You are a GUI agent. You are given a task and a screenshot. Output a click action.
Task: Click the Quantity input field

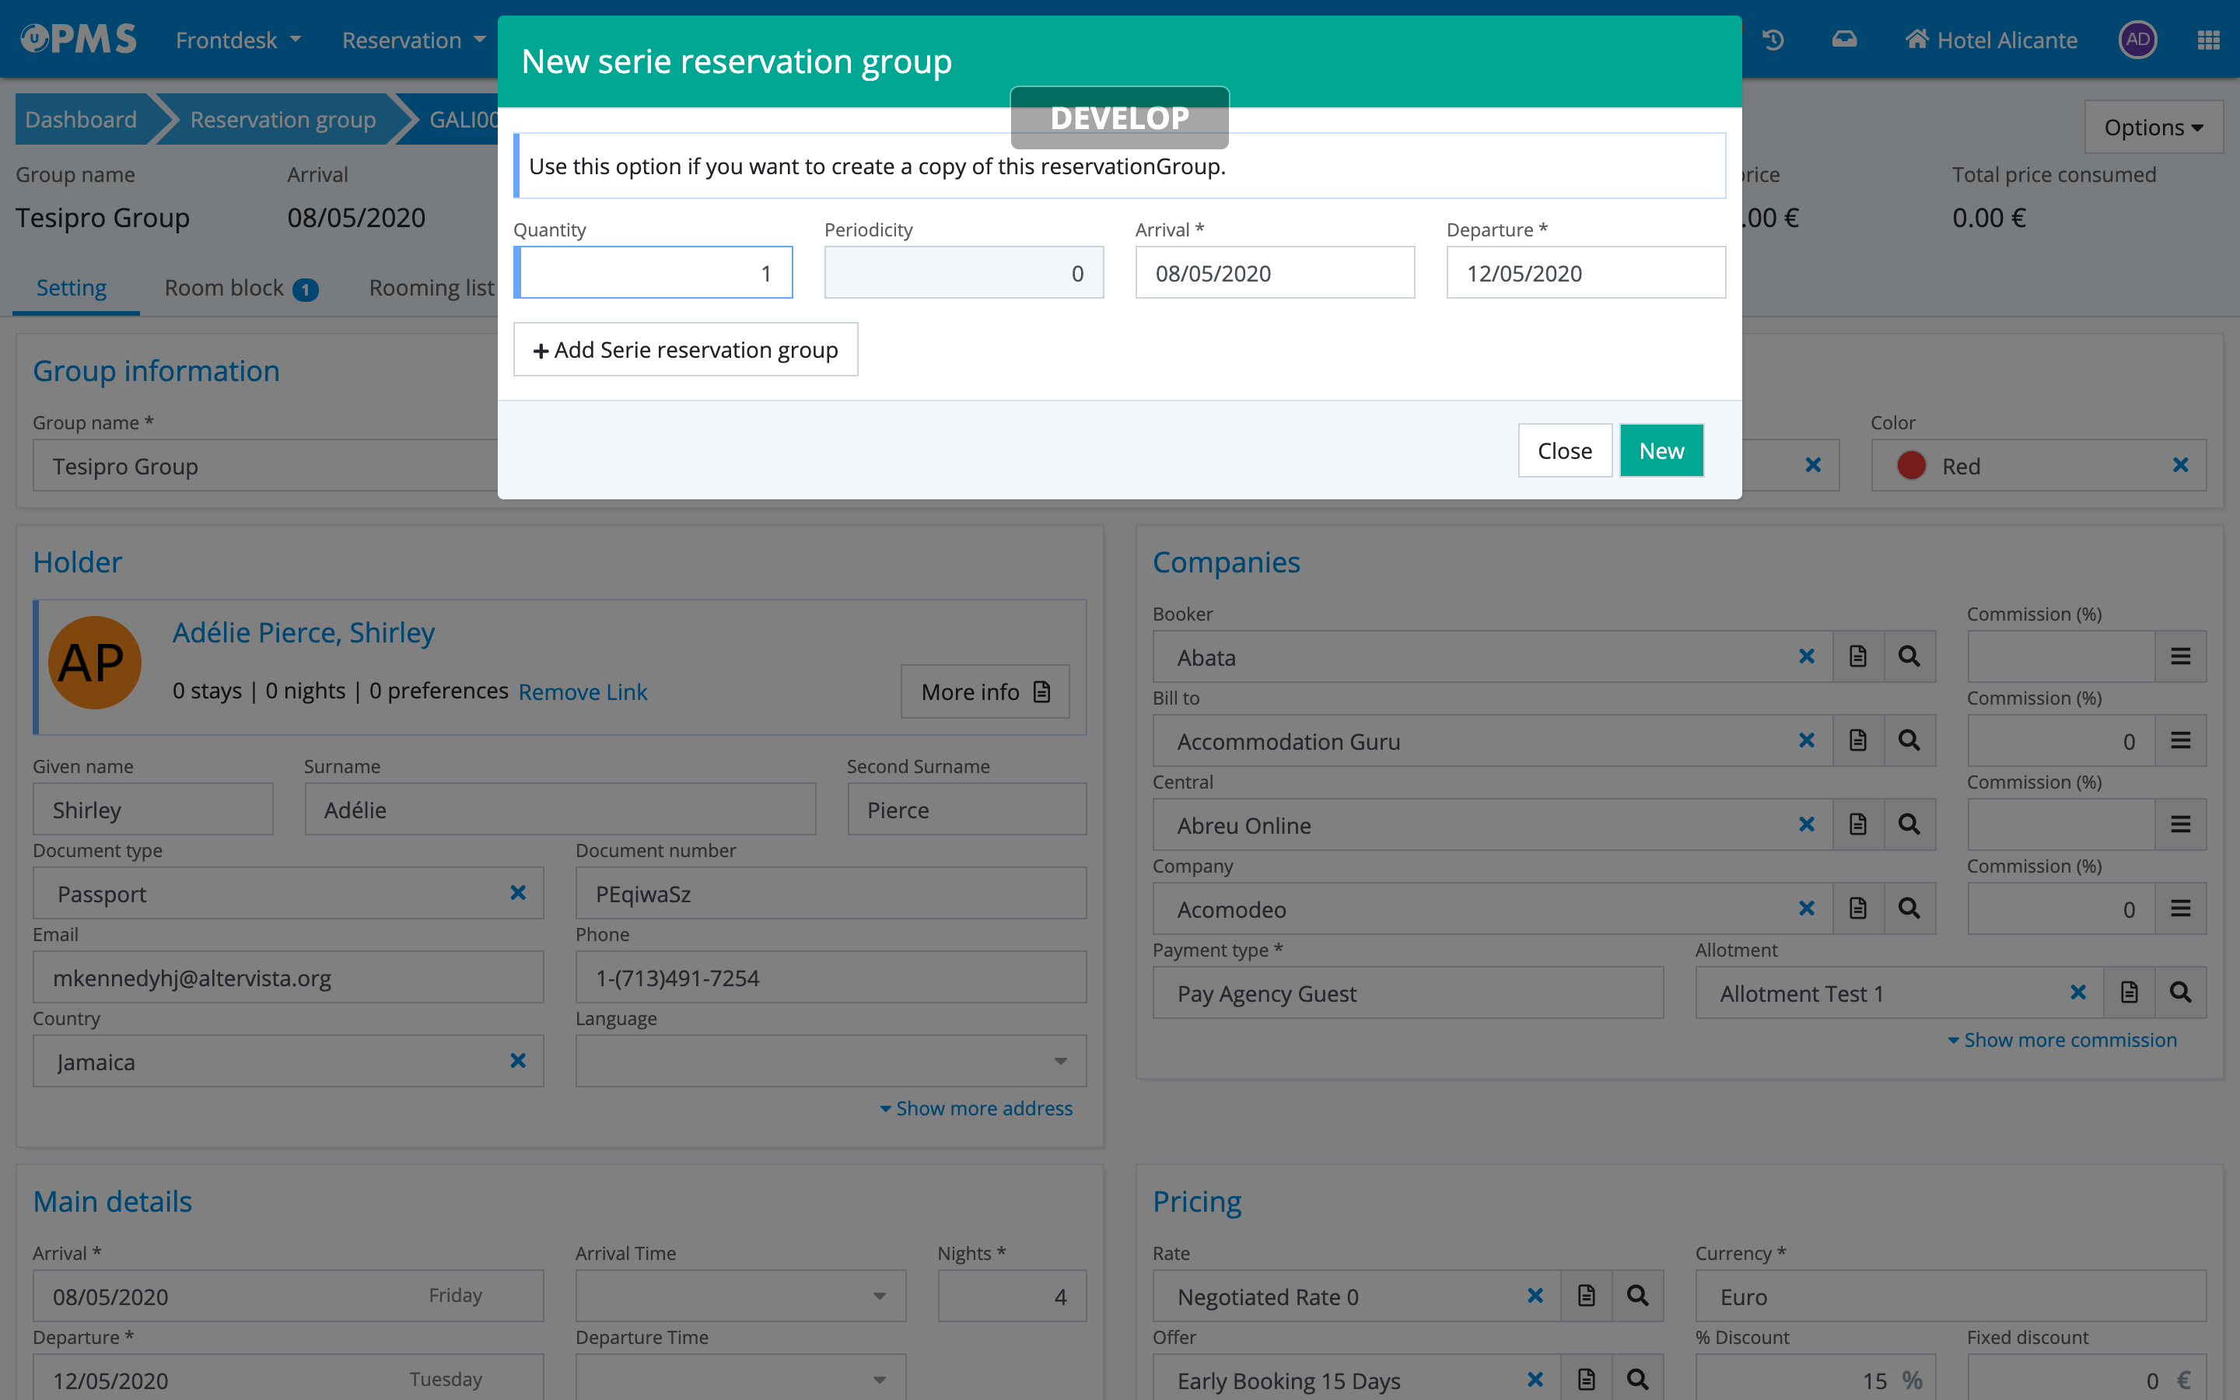(653, 273)
